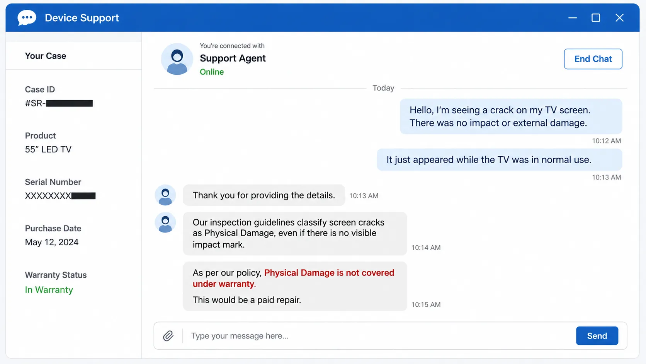Close the Device Support window

pos(619,18)
